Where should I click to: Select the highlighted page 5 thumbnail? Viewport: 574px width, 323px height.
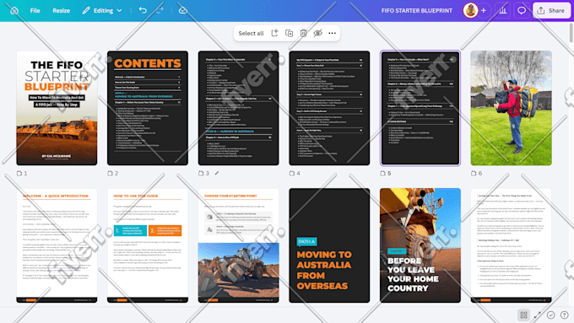click(420, 108)
